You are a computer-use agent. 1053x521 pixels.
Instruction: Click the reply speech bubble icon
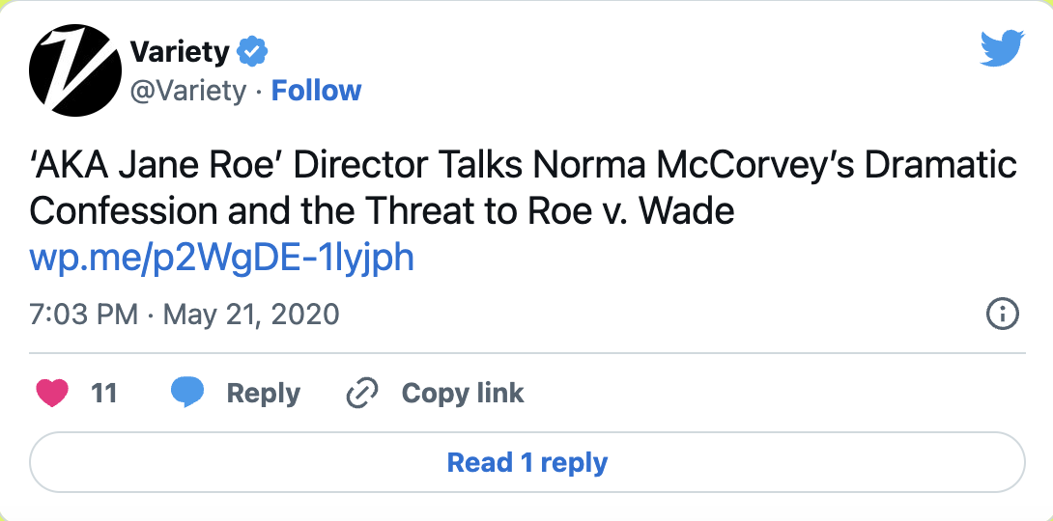(186, 393)
